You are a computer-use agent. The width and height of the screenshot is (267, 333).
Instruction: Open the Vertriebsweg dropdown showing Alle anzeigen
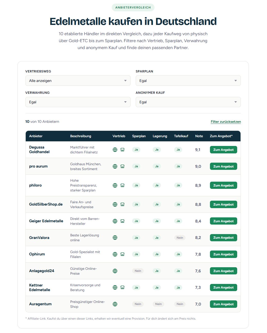[78, 81]
